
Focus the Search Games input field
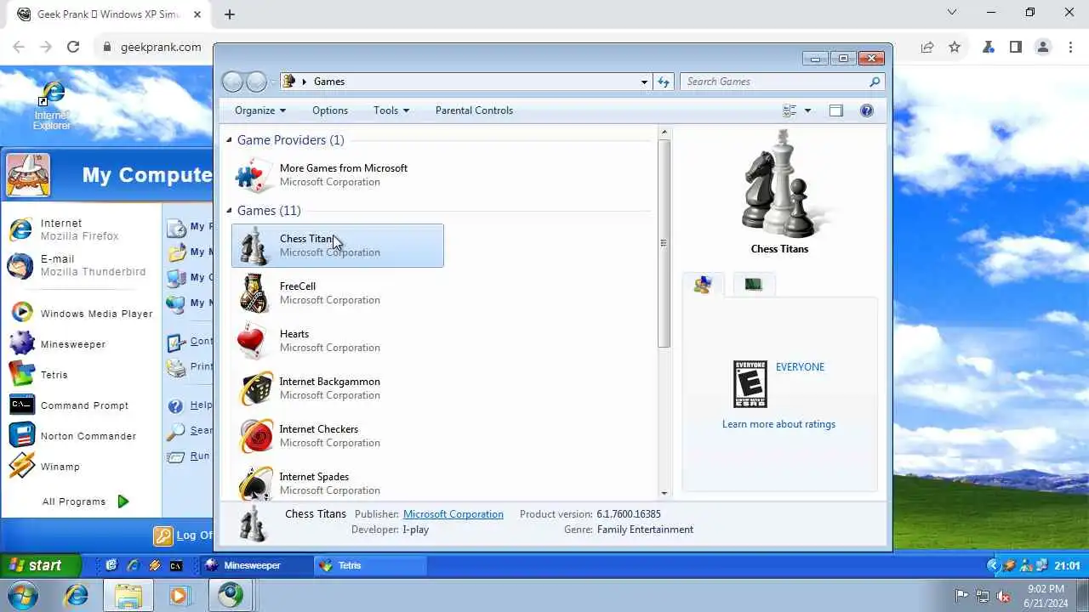click(774, 82)
